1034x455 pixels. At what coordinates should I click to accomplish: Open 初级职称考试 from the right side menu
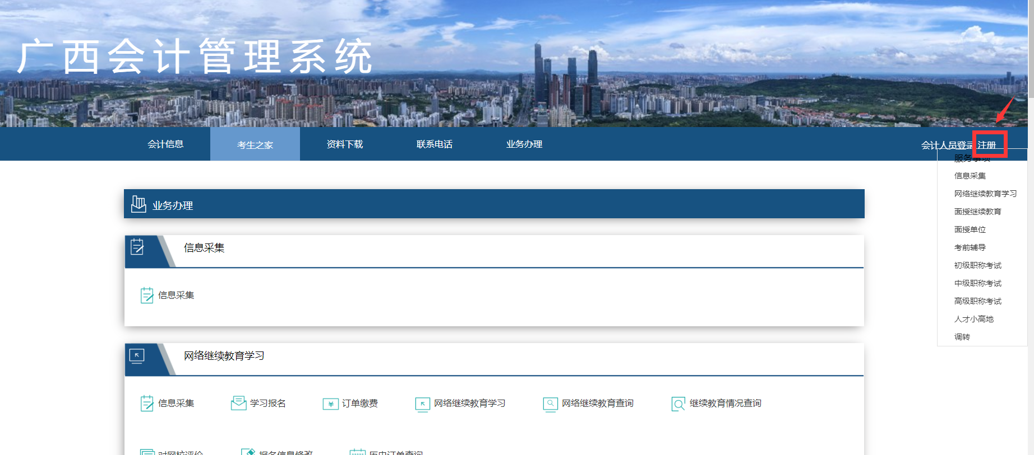[977, 265]
